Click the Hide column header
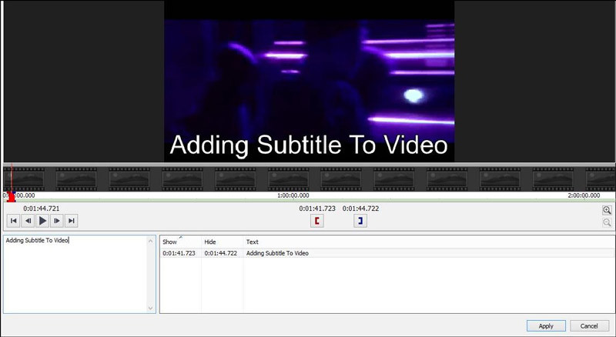Viewport: 616px width, 337px height. point(210,242)
